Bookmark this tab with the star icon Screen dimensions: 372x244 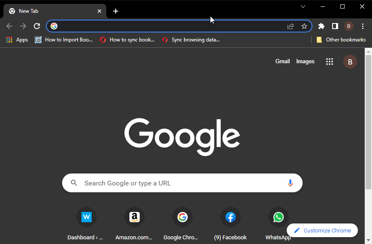tap(304, 26)
